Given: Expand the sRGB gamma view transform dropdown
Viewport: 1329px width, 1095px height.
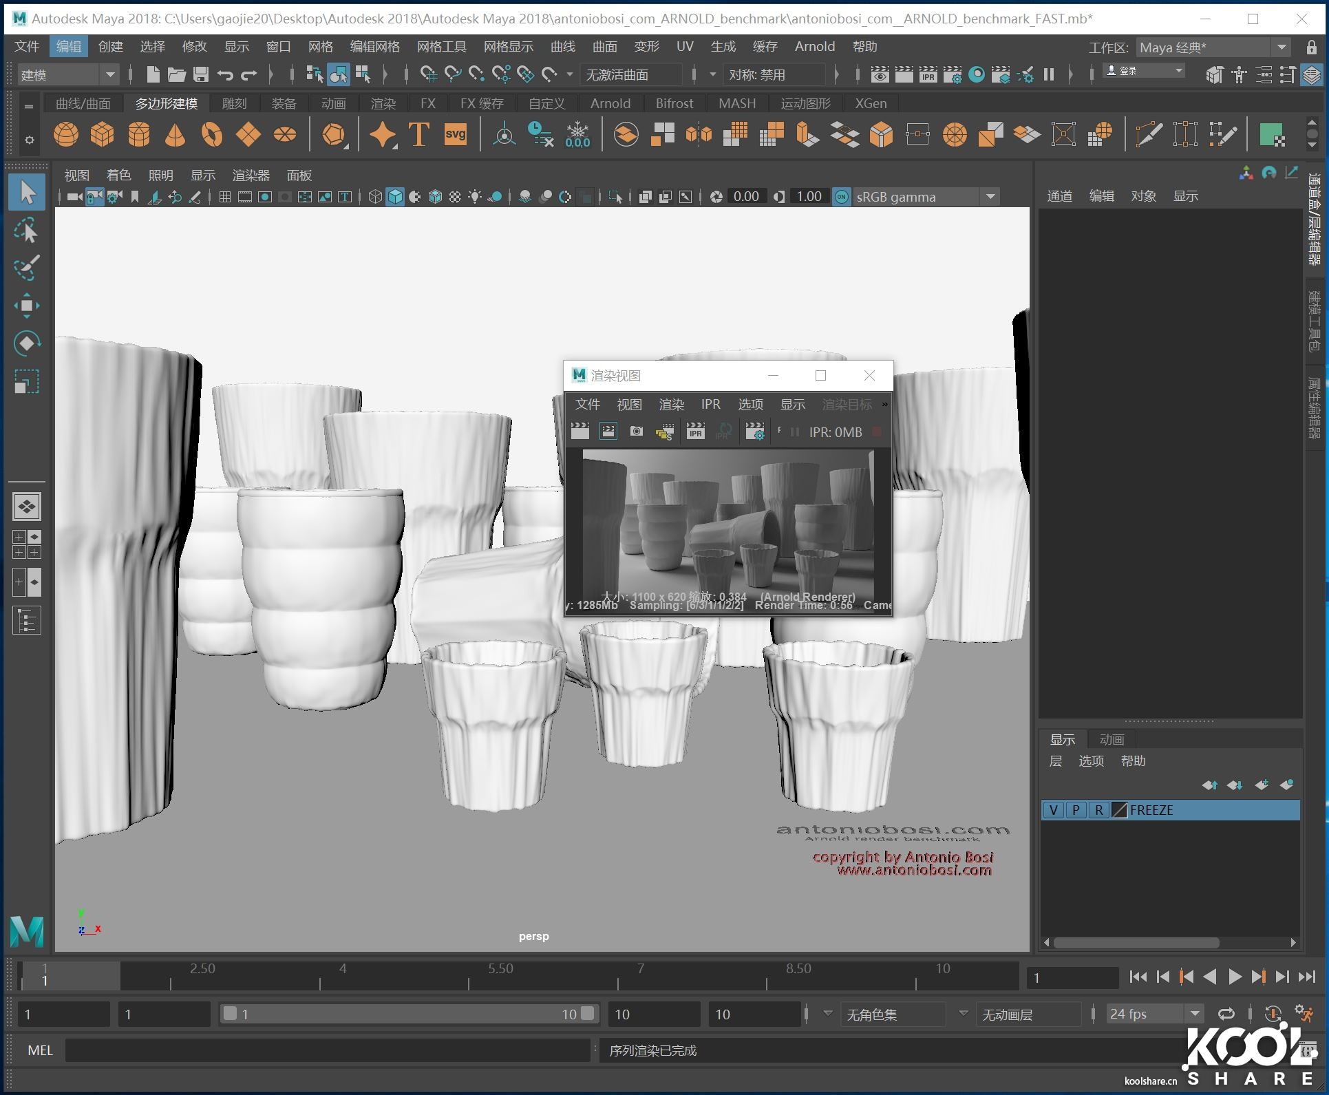Looking at the screenshot, I should pyautogui.click(x=990, y=197).
